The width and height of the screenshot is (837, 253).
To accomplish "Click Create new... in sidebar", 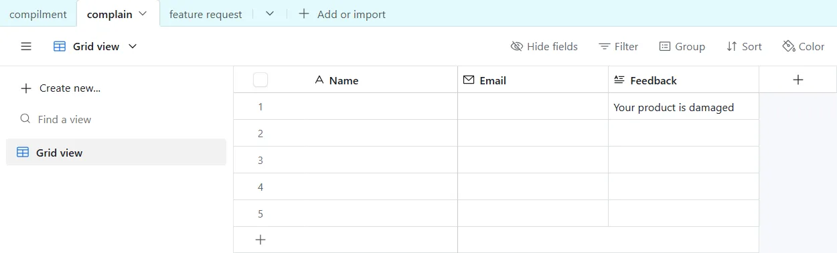I will pyautogui.click(x=61, y=88).
